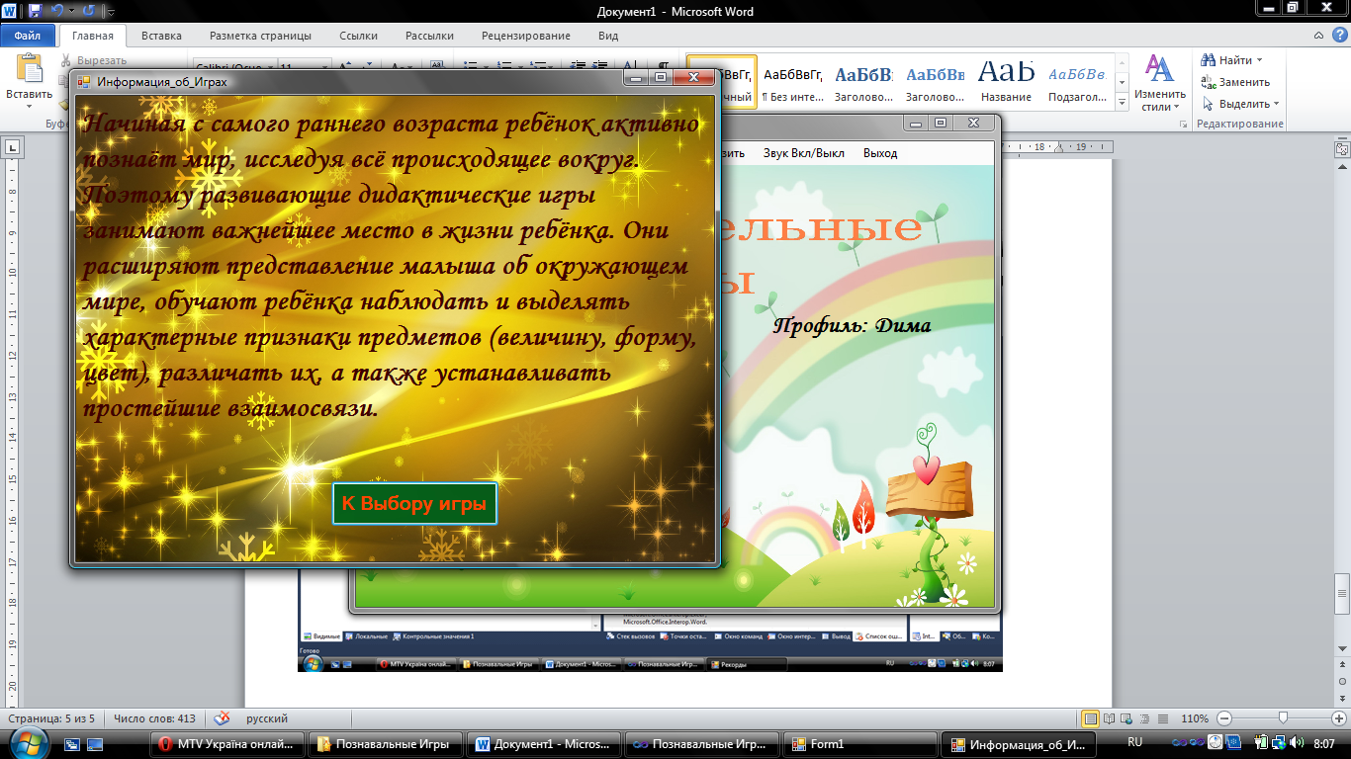Switch to the Form1 taskbar item
1351x759 pixels.
pos(859,744)
